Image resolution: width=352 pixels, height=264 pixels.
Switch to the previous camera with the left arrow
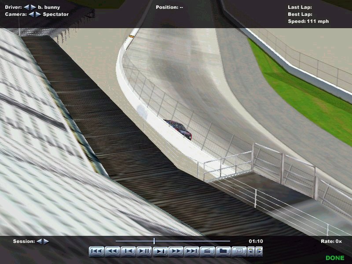31,15
